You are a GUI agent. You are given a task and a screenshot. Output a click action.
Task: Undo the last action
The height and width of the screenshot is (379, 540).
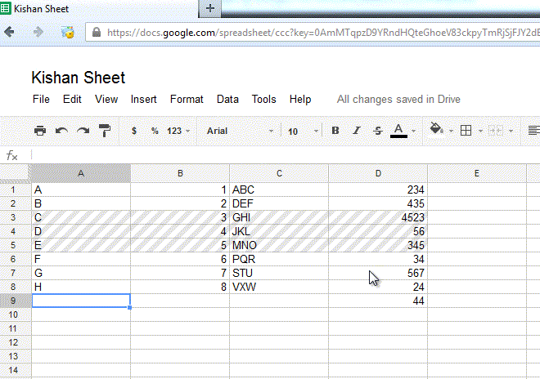[61, 131]
